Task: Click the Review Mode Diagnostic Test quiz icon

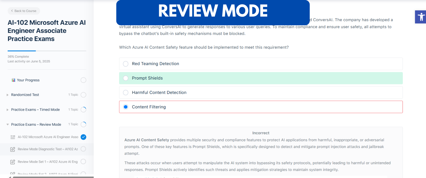Action: pyautogui.click(x=12, y=149)
